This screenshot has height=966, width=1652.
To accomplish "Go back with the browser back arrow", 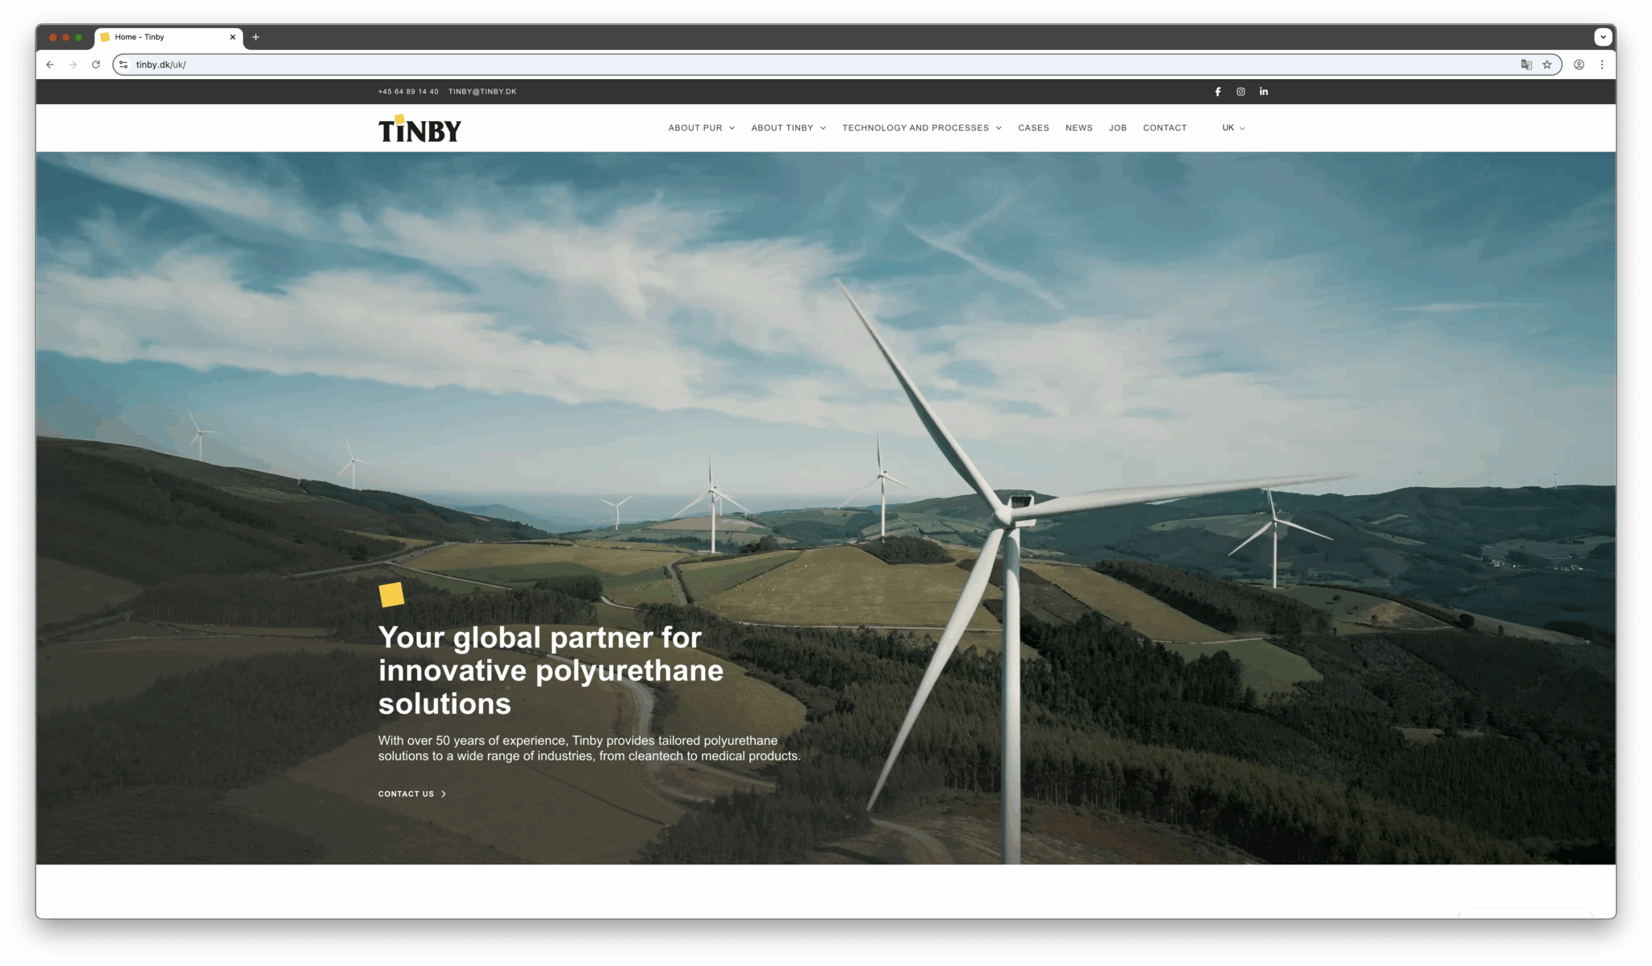I will coord(50,65).
